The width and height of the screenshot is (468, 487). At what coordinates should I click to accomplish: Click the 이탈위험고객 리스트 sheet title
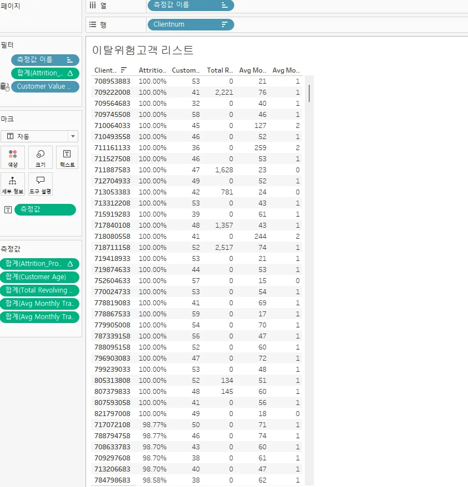click(x=143, y=50)
